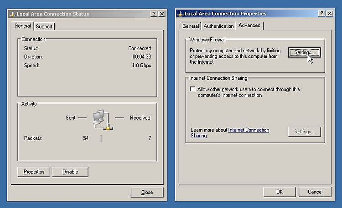Click the Local Area Connection Status title bar

coord(87,14)
